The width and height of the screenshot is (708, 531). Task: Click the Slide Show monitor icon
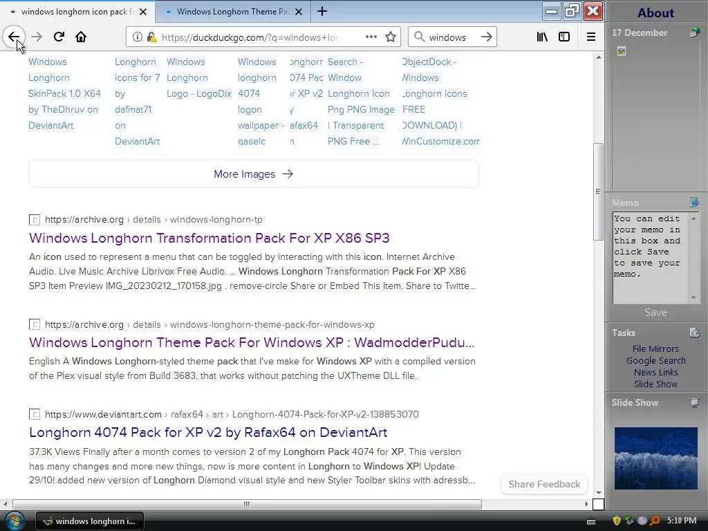point(694,402)
